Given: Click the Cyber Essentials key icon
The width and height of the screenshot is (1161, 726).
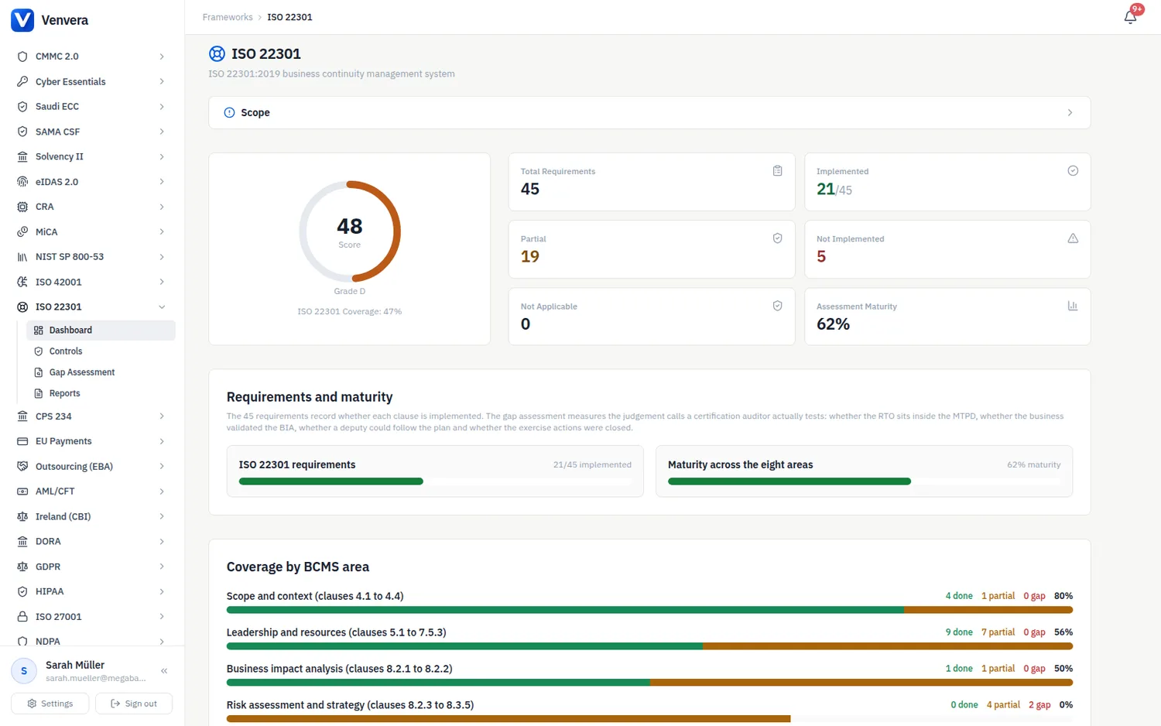Looking at the screenshot, I should (x=22, y=81).
